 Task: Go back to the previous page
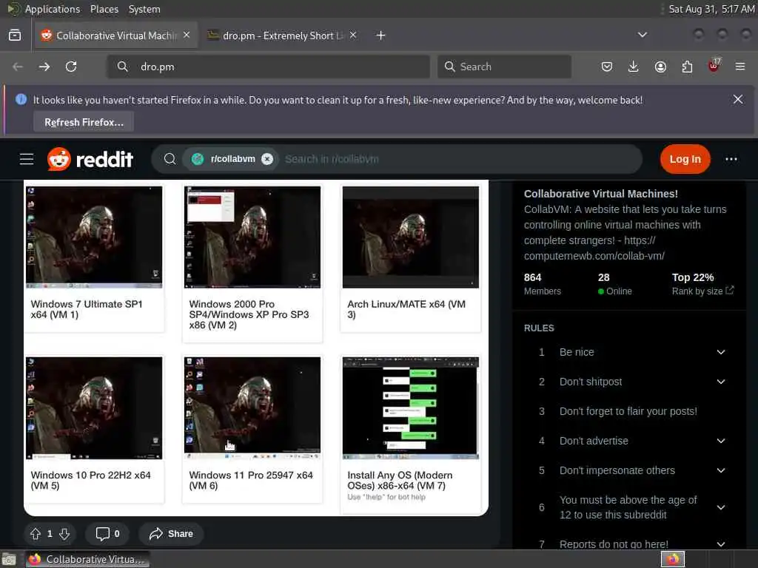click(x=18, y=67)
